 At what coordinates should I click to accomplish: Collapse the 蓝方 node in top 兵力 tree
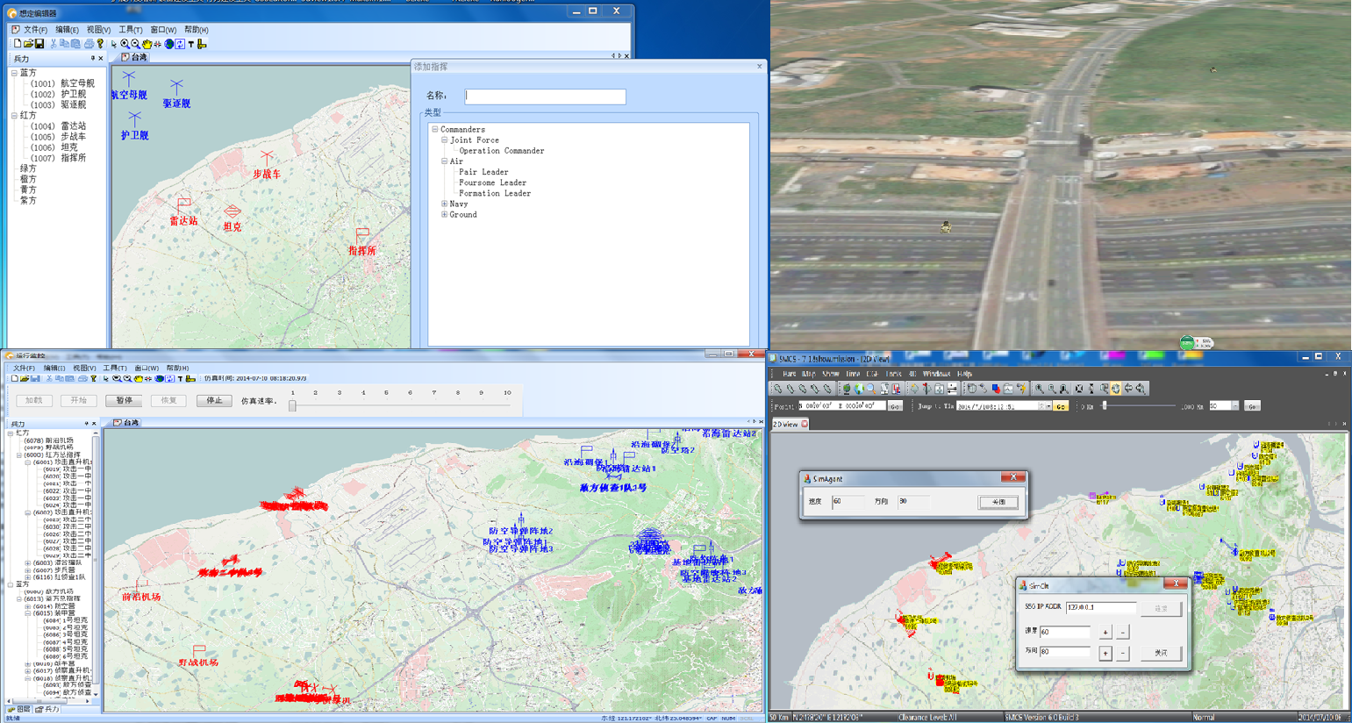point(14,73)
